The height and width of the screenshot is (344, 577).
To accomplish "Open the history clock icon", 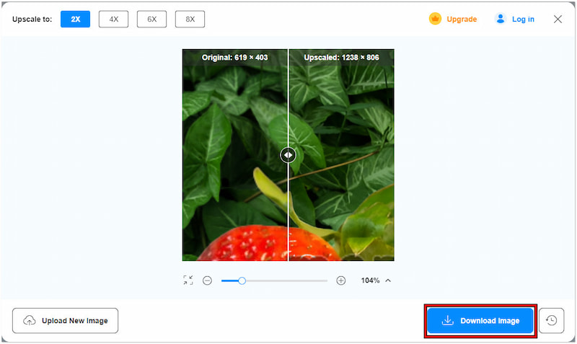I will click(551, 320).
